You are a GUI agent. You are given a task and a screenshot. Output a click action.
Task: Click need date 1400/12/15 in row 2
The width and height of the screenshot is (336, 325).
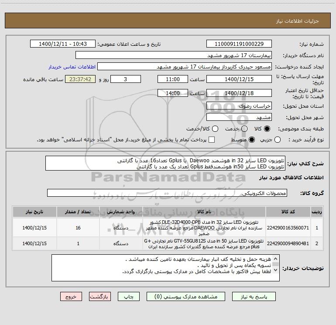pyautogui.click(x=34, y=243)
